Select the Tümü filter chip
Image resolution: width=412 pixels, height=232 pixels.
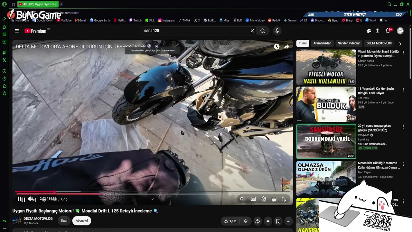click(x=303, y=43)
